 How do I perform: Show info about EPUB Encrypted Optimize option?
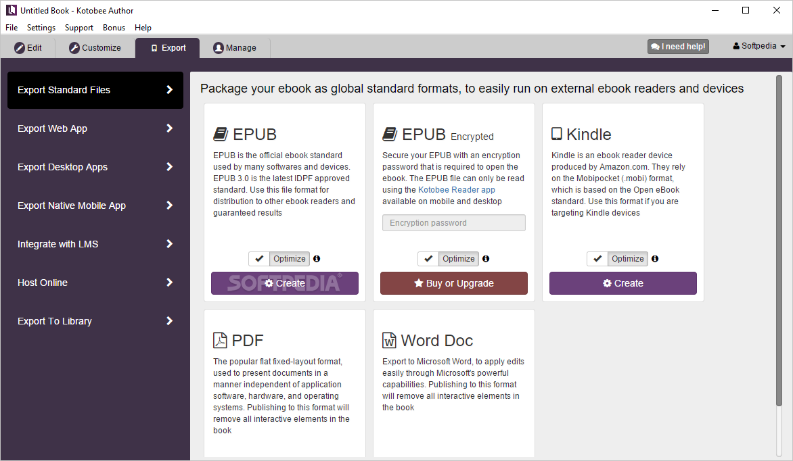(486, 259)
